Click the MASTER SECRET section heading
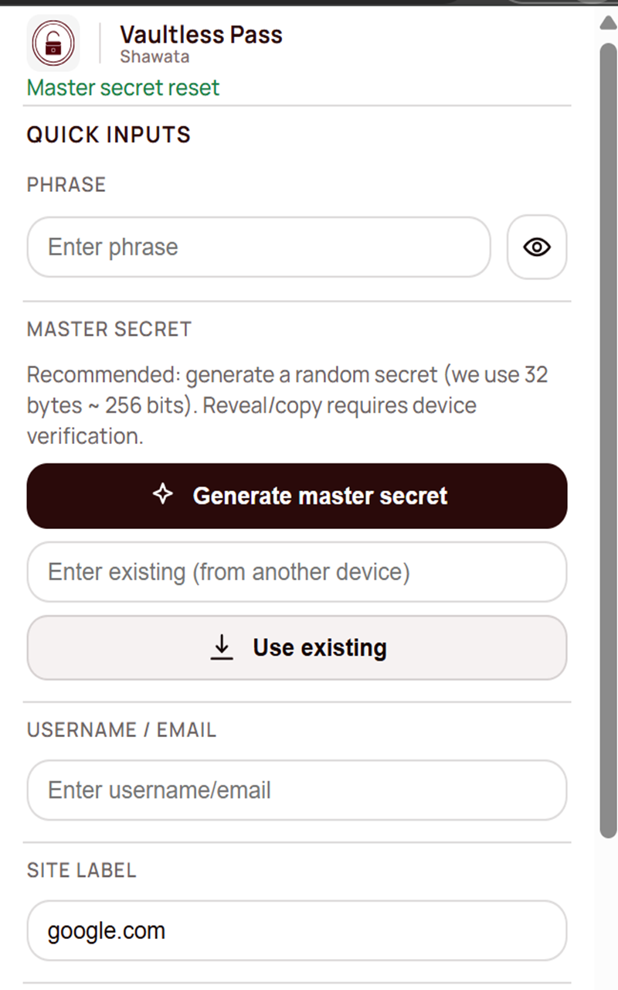Viewport: 618px width, 990px height. [x=109, y=329]
